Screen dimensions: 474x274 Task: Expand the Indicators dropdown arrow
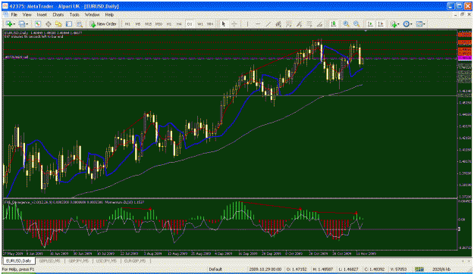point(398,24)
